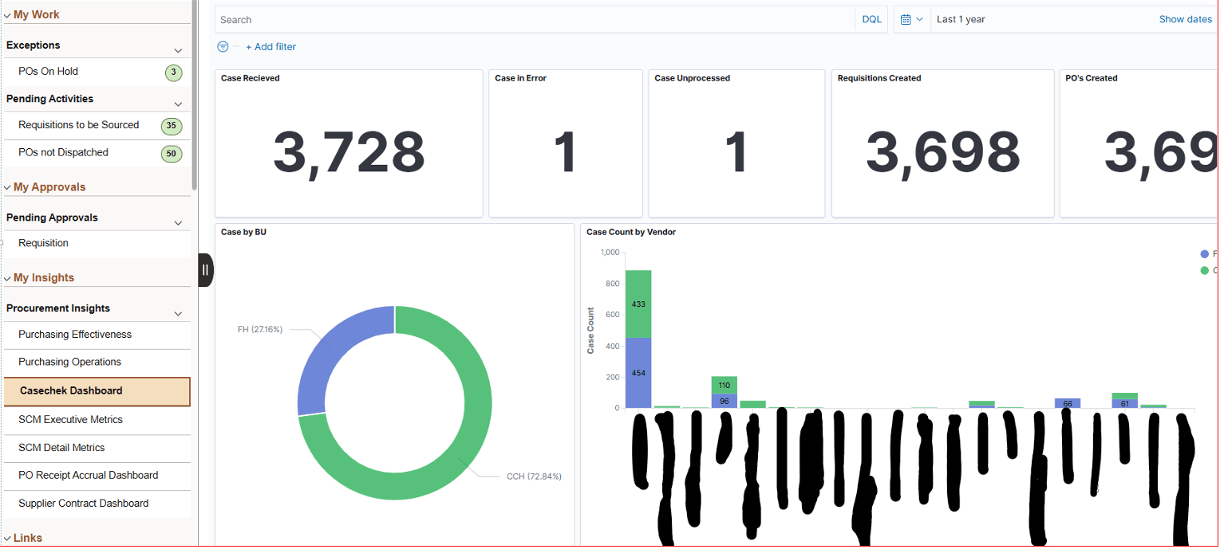Select Casechek Dashboard item

click(97, 391)
